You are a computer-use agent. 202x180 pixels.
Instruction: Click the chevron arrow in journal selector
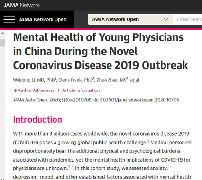(165, 19)
